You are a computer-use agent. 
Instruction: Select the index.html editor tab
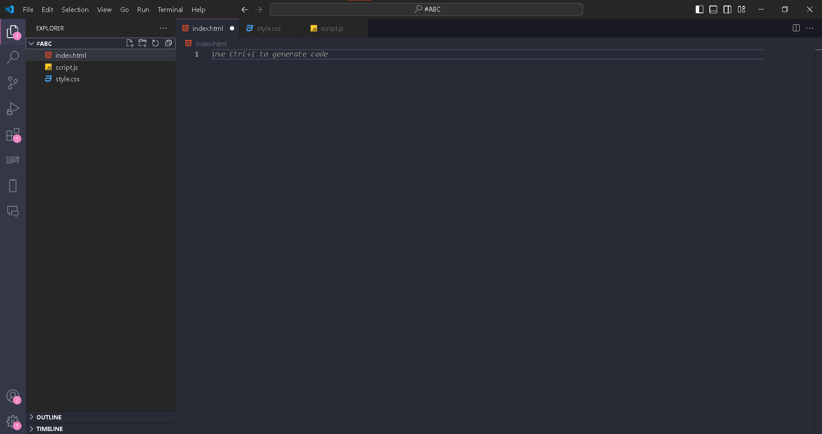[208, 28]
